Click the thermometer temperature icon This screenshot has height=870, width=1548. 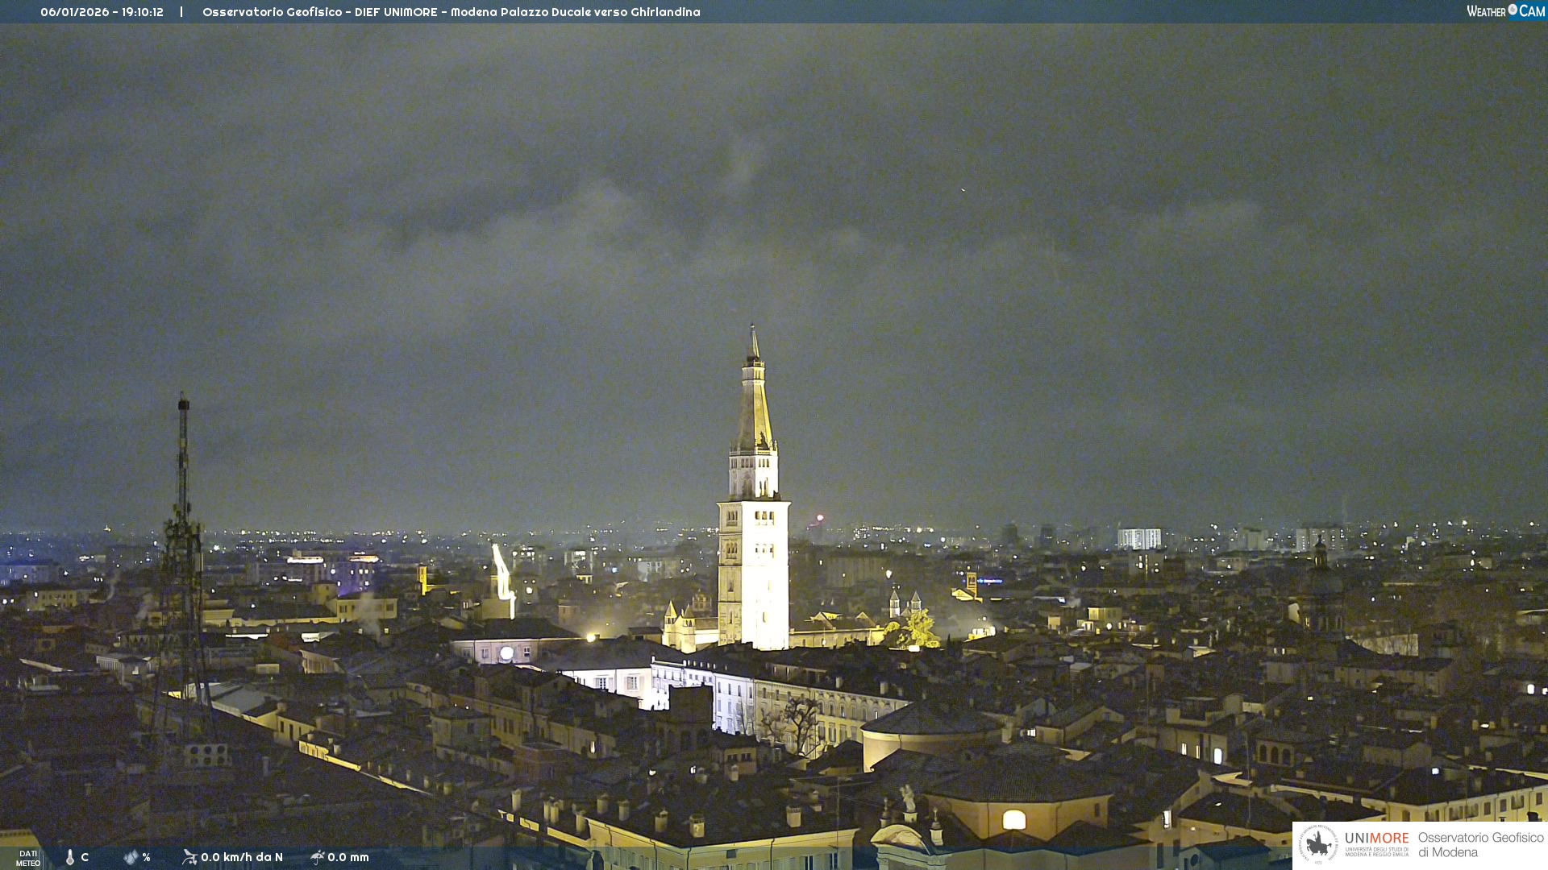[70, 857]
